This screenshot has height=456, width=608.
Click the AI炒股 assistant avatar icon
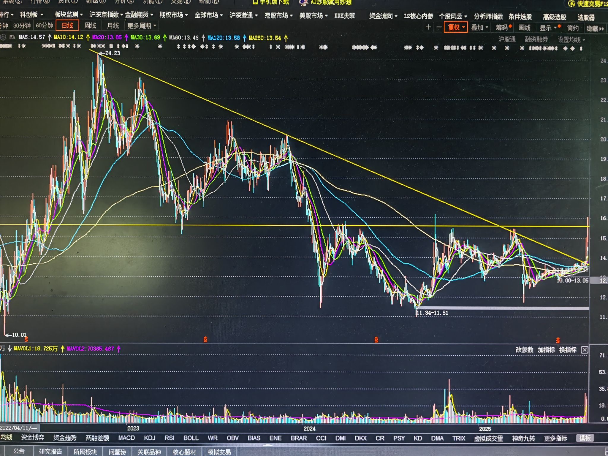(303, 2)
